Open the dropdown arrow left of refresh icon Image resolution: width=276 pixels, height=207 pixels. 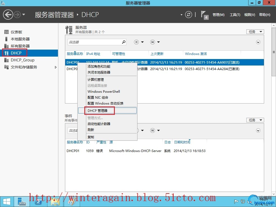181,15
